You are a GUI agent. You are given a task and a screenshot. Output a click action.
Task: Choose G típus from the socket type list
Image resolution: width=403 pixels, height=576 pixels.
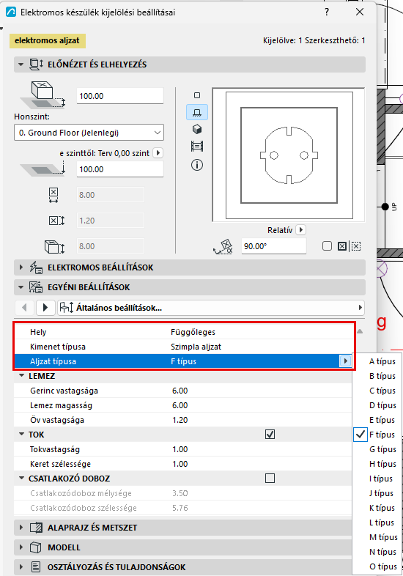382,449
